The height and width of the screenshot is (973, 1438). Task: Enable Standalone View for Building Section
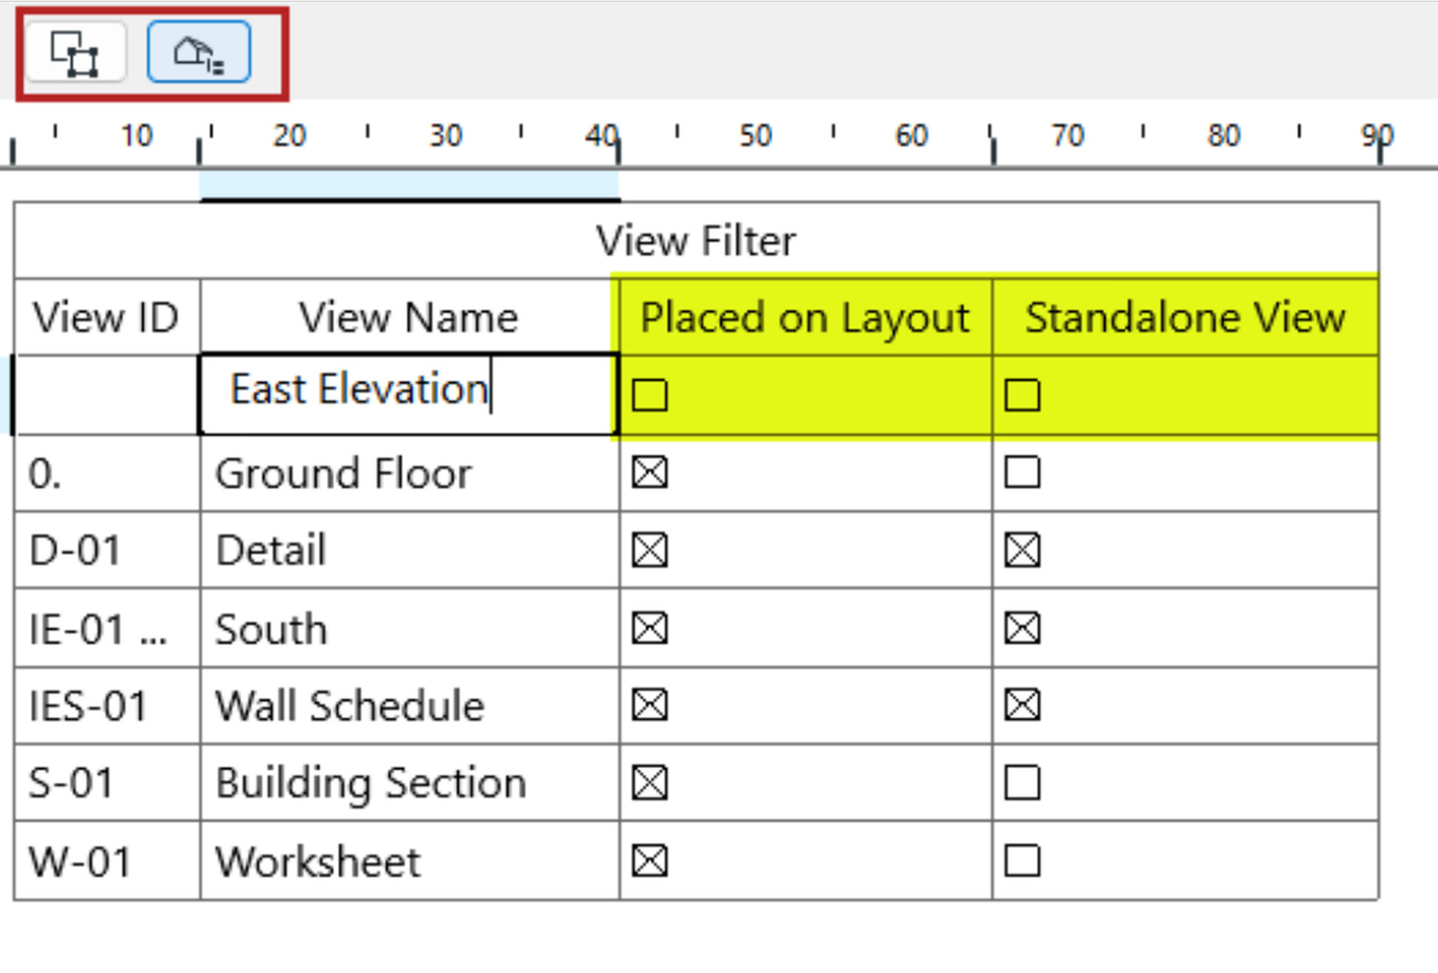(1022, 783)
